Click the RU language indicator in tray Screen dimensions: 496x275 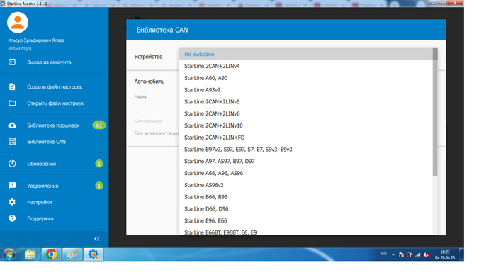pyautogui.click(x=384, y=254)
